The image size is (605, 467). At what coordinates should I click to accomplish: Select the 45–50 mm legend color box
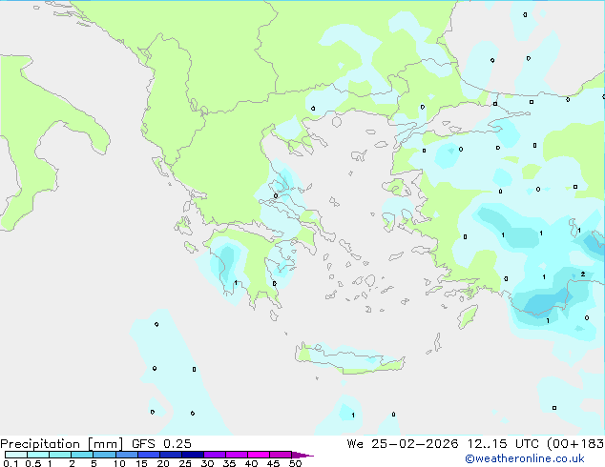(x=281, y=455)
